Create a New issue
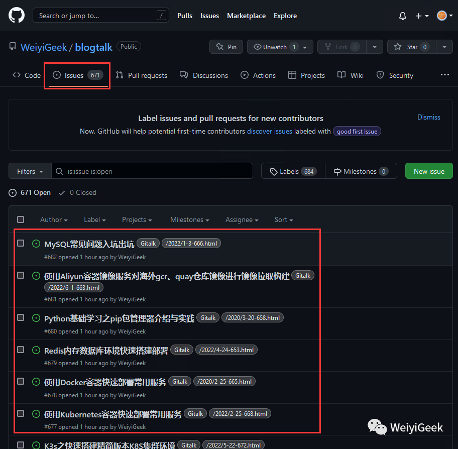The image size is (458, 449). tap(429, 171)
